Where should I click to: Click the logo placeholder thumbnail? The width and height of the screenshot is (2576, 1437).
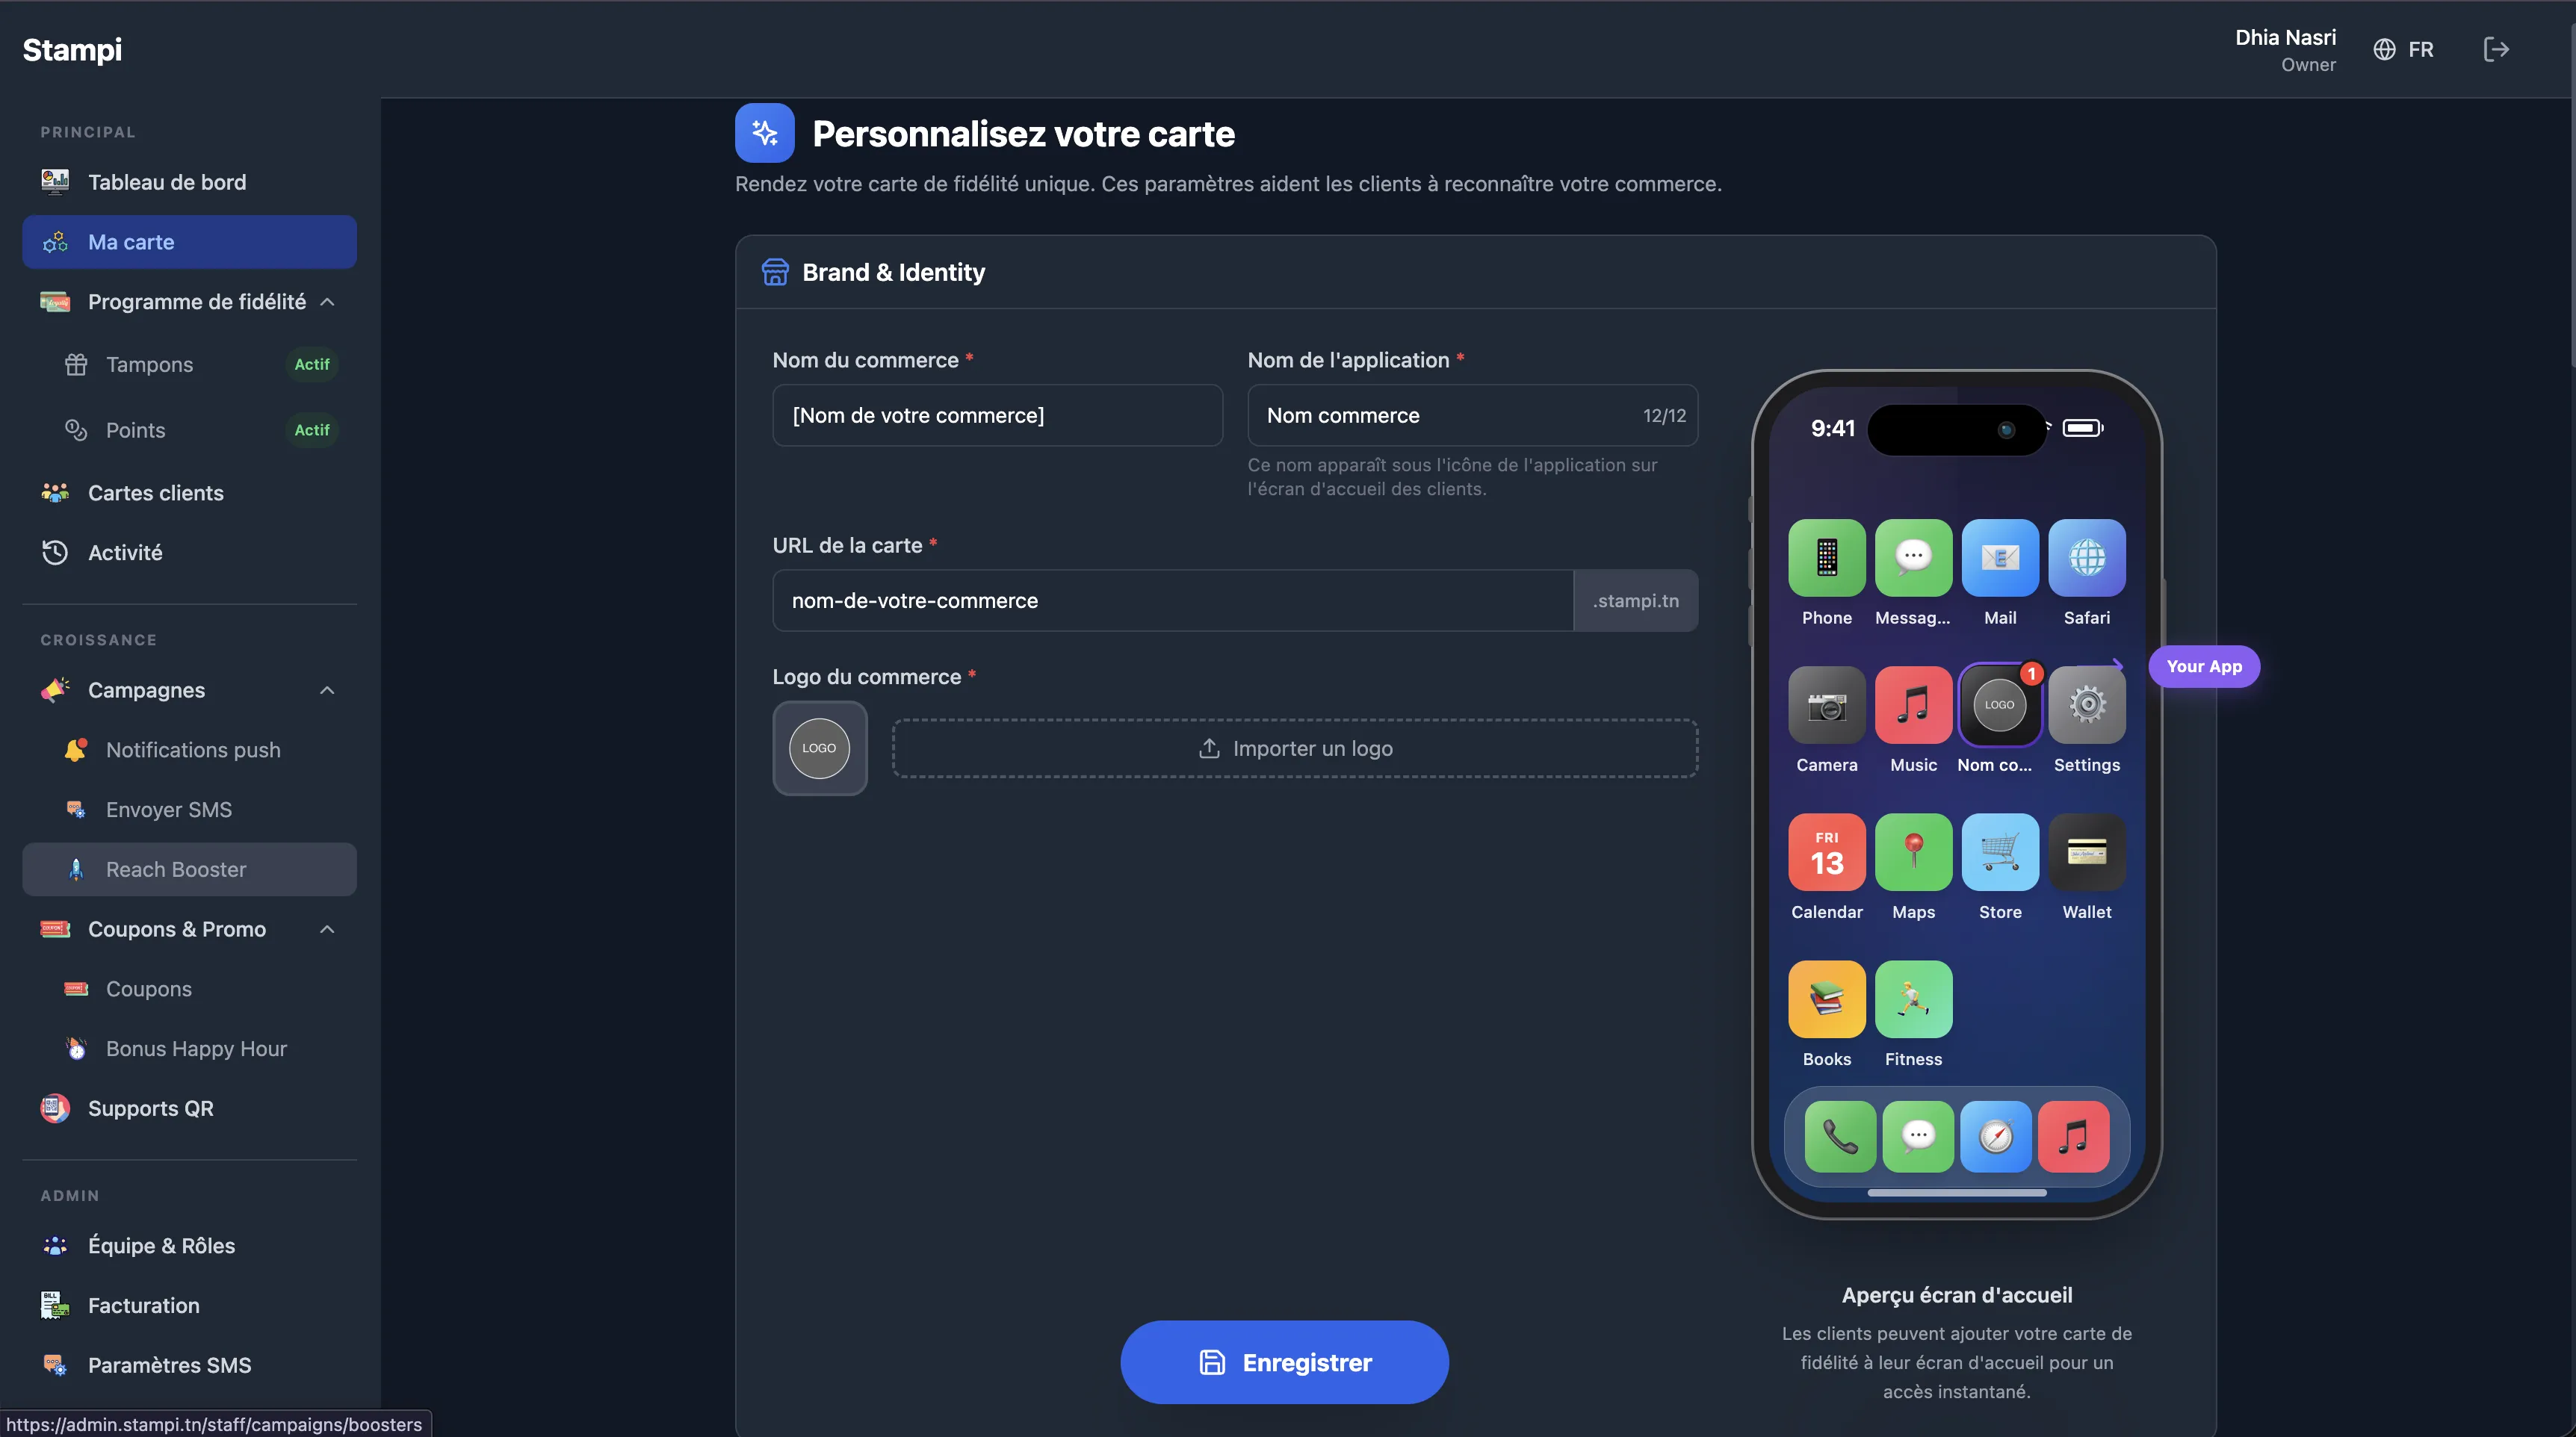pyautogui.click(x=819, y=748)
